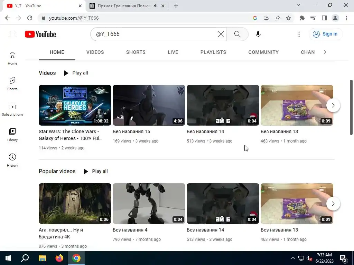
Task: Click the YouTube logo
Action: point(40,34)
